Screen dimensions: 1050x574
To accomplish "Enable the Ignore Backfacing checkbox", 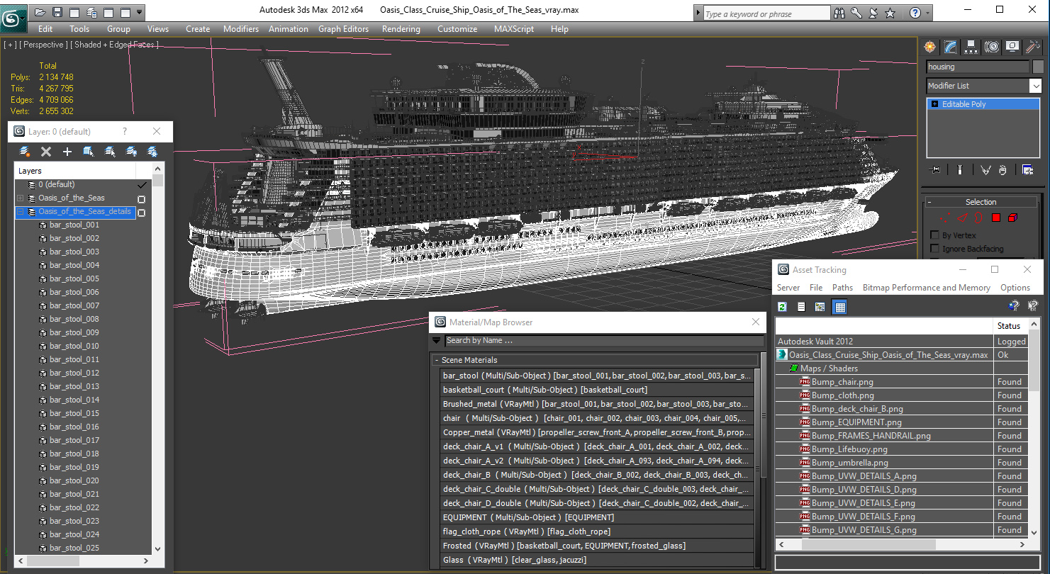I will coord(934,249).
